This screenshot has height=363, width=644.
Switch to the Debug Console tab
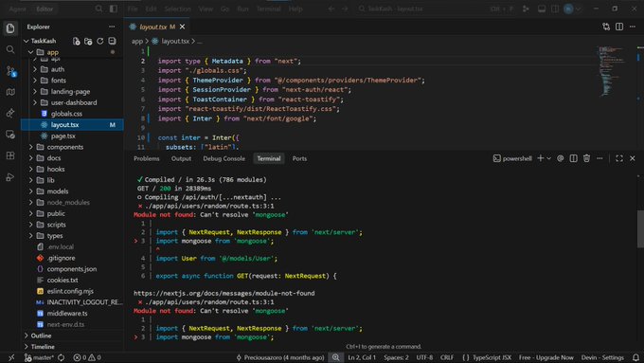224,158
